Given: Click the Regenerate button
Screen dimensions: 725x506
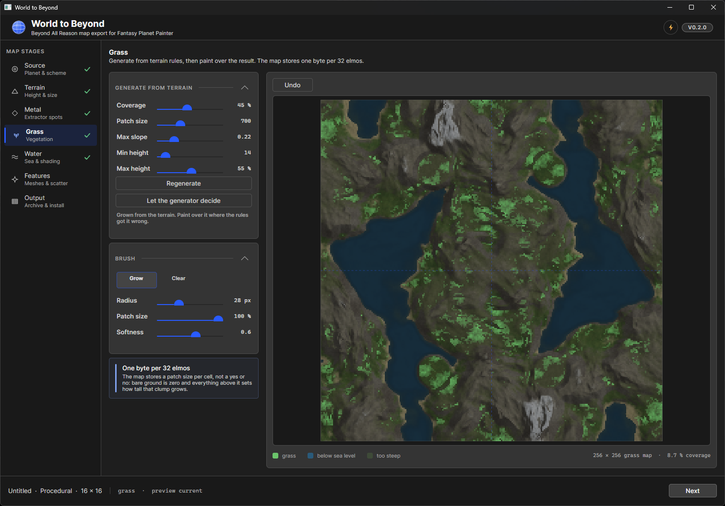Looking at the screenshot, I should pos(184,183).
